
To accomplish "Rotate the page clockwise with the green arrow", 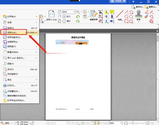I will pos(78,21).
